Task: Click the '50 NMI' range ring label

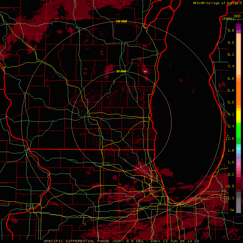Action: click(x=121, y=71)
